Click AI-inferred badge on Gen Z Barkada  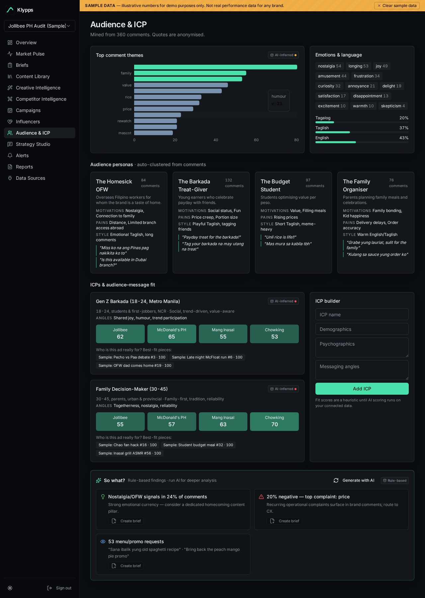tap(283, 301)
